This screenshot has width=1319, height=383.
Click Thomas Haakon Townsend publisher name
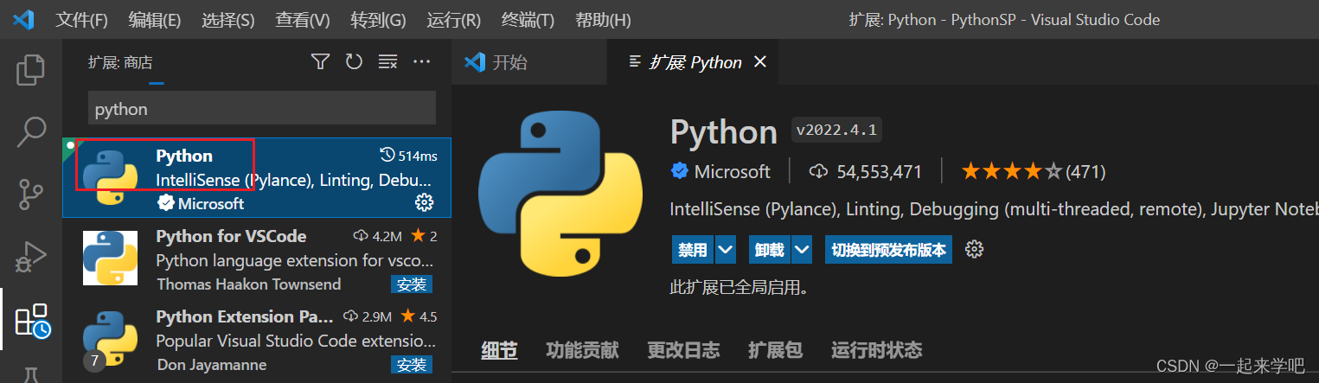249,284
